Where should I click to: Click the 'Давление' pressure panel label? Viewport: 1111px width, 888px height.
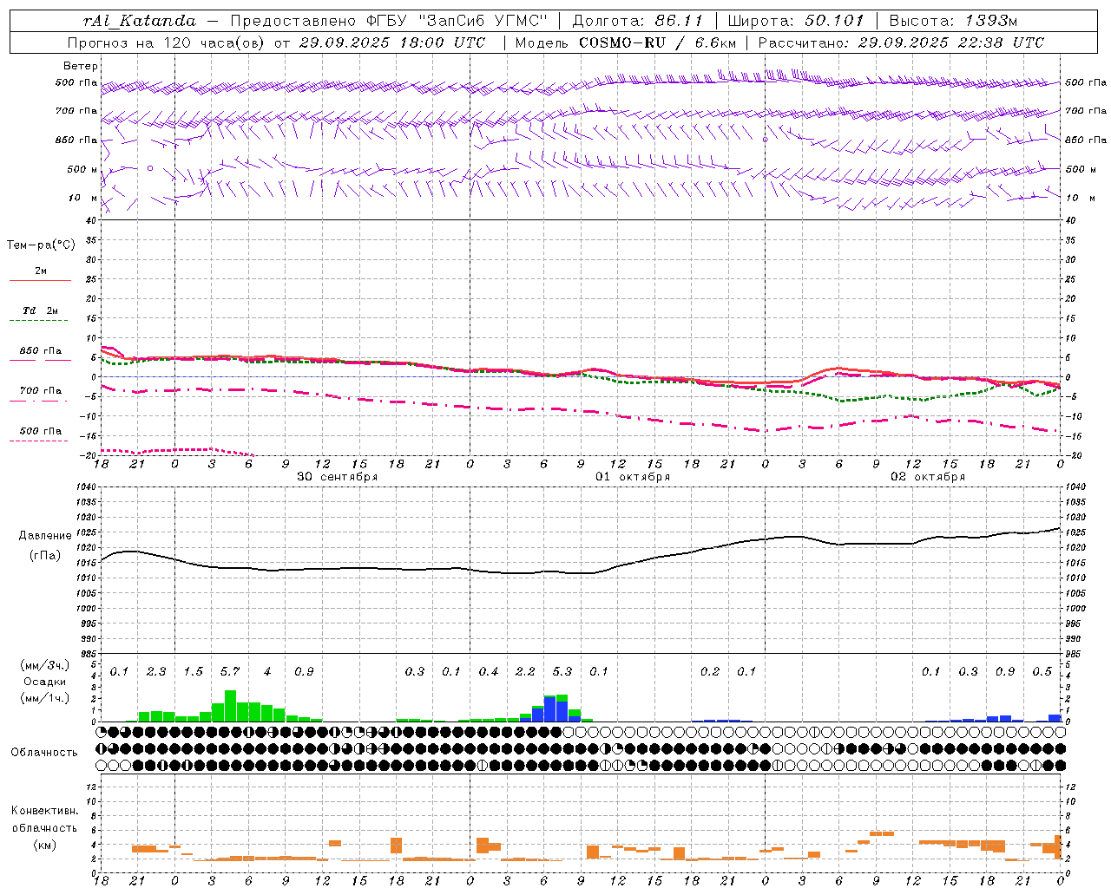coord(45,535)
